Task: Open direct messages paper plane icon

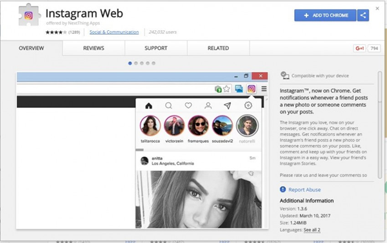Action: (x=227, y=105)
